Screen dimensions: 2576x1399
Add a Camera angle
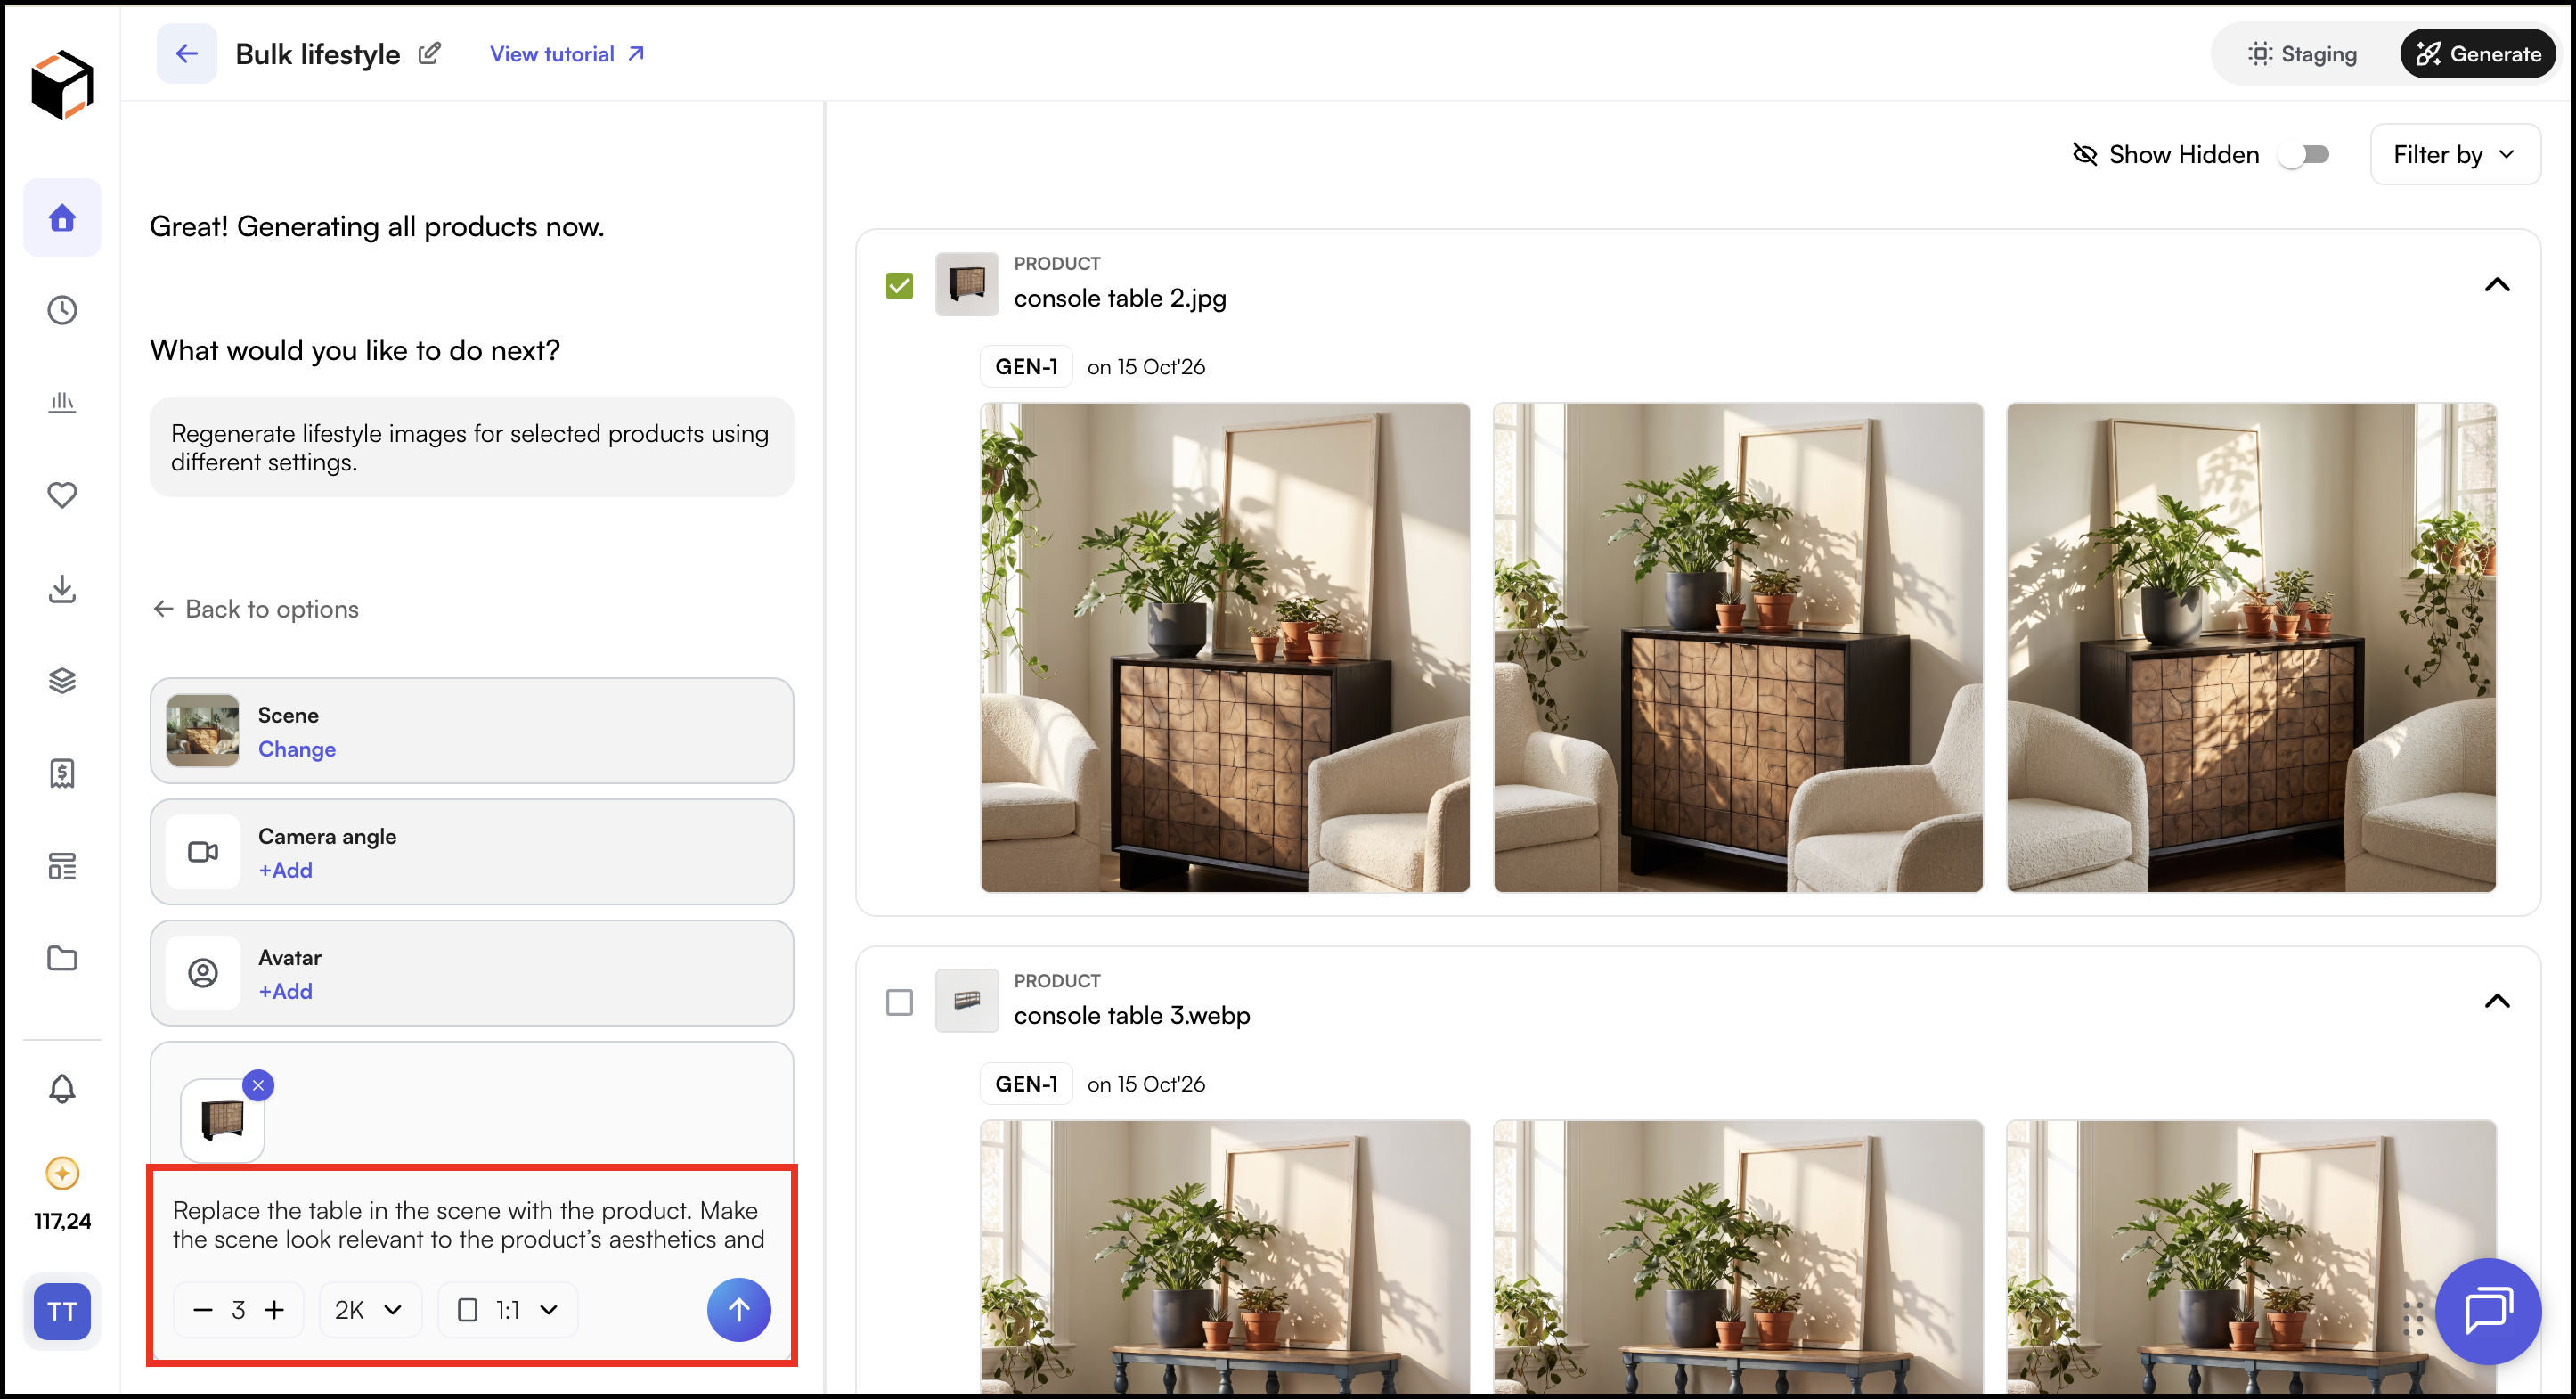285,870
